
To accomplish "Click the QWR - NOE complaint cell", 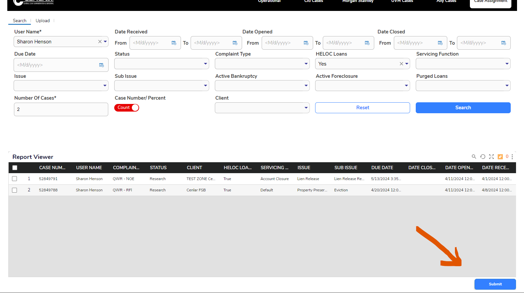I will (124, 179).
